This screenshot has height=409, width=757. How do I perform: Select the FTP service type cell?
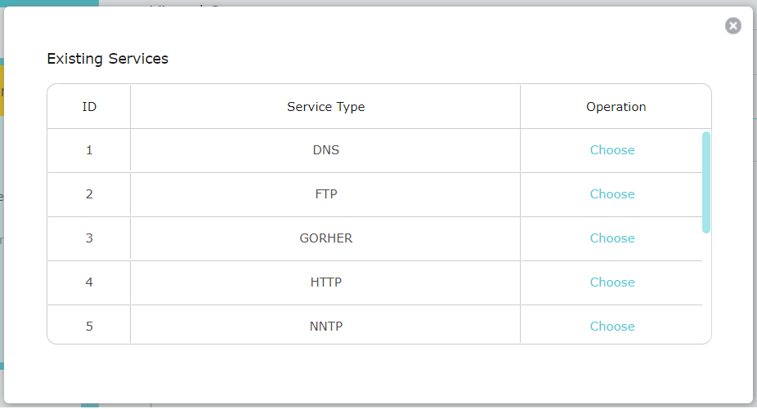point(325,194)
